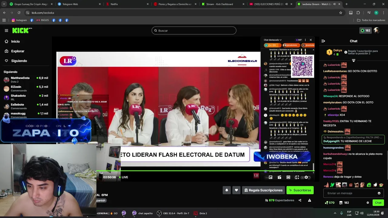This screenshot has width=388, height=218.
Task: Bookmark this page with the star icon
Action: (x=341, y=13)
